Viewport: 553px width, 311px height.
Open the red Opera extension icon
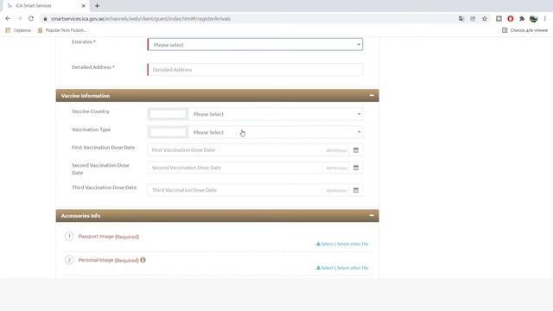(x=511, y=19)
